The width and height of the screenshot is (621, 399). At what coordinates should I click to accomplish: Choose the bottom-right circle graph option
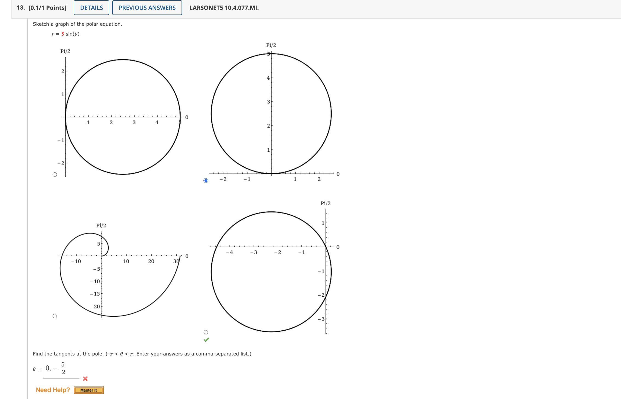click(206, 332)
